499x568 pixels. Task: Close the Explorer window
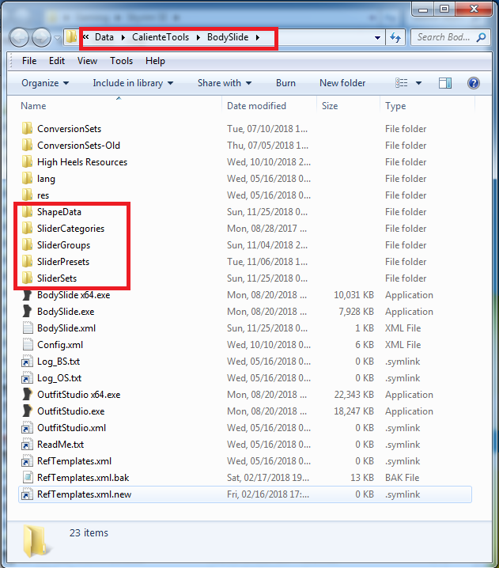point(474,9)
